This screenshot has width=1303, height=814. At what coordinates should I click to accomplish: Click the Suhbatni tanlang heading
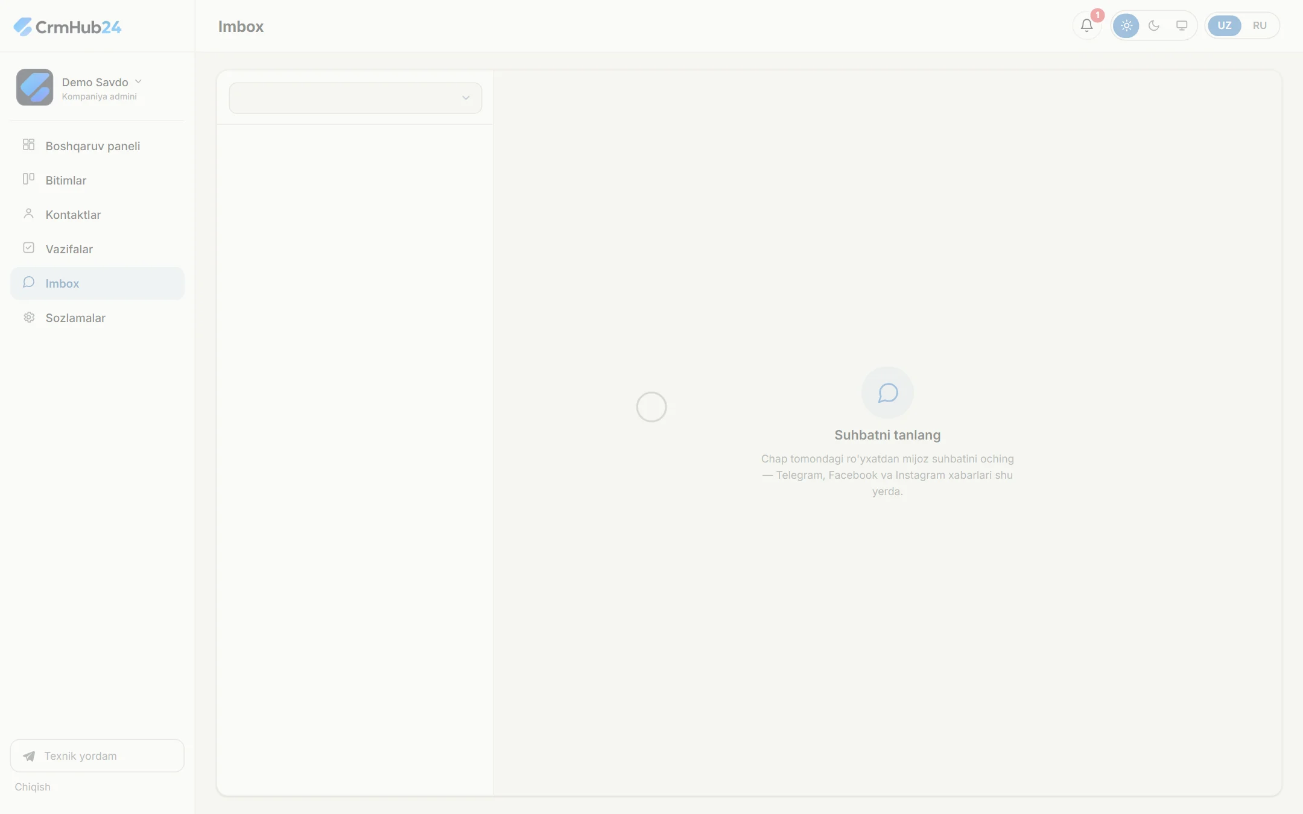point(887,435)
